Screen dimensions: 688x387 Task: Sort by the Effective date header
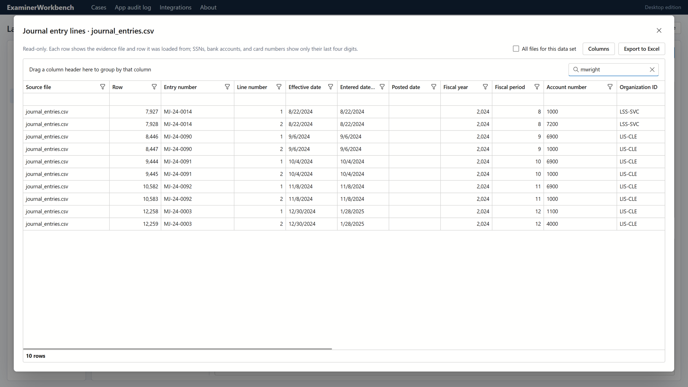pyautogui.click(x=304, y=87)
